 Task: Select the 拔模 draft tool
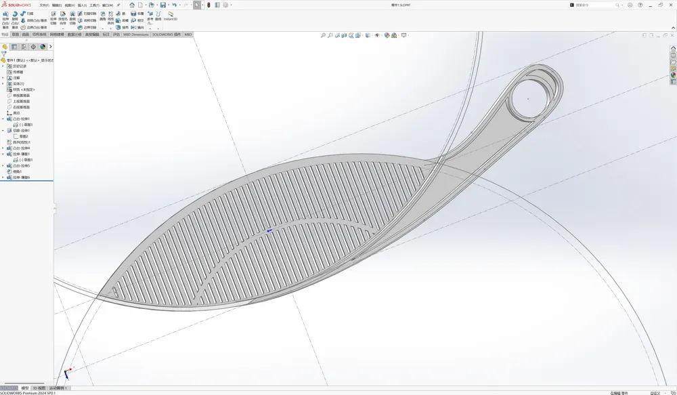point(122,20)
